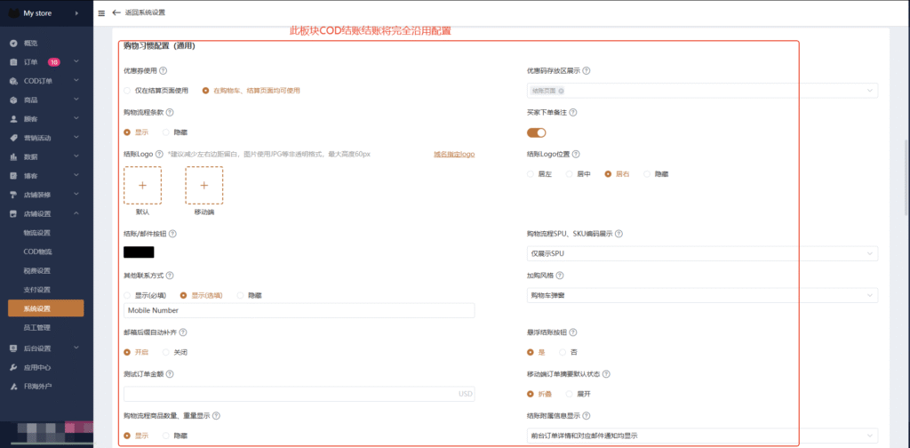The width and height of the screenshot is (910, 448).
Task: Click the plus icon for 默认 logo upload
Action: click(x=142, y=185)
